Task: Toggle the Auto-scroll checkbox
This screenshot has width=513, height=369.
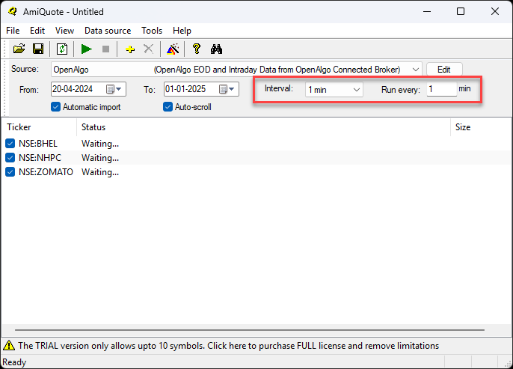Action: coord(168,107)
